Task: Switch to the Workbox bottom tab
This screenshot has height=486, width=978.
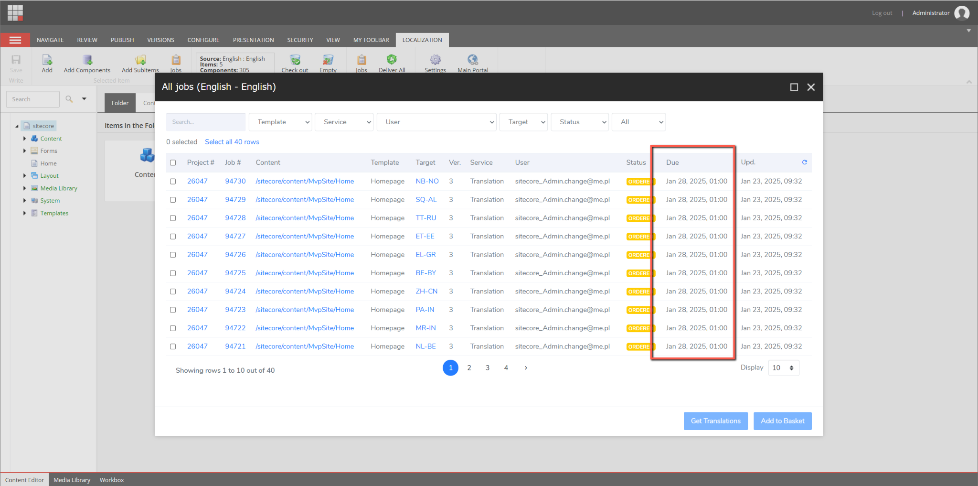Action: 112,480
